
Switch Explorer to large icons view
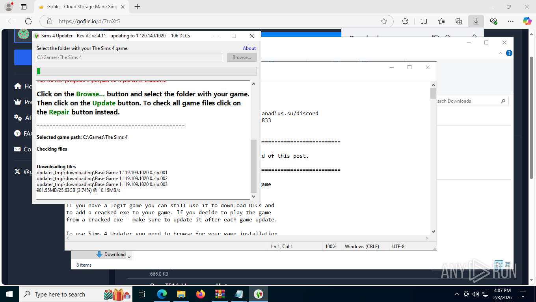(x=508, y=265)
